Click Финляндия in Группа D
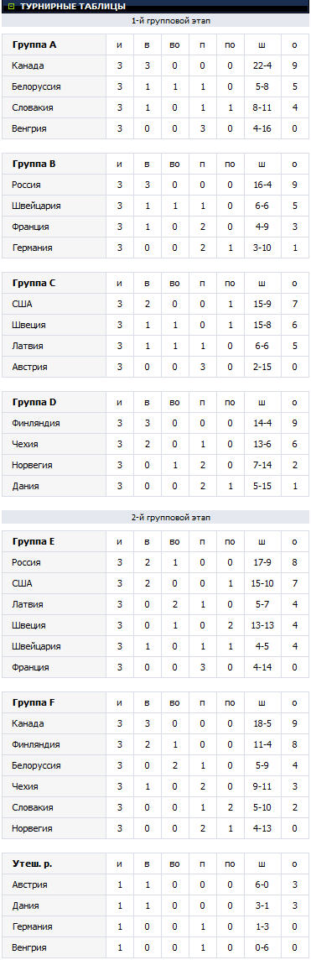 pos(35,422)
